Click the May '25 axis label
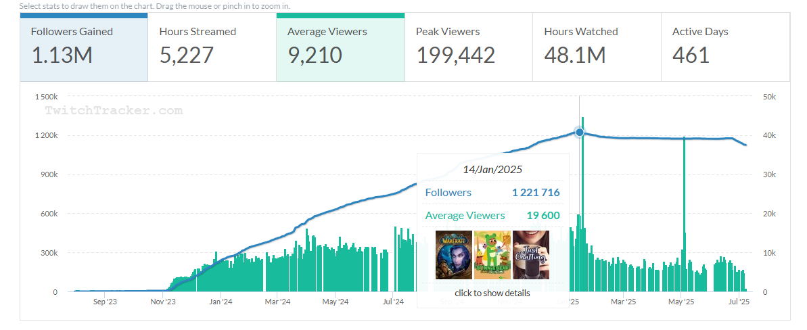The height and width of the screenshot is (330, 807). (681, 302)
